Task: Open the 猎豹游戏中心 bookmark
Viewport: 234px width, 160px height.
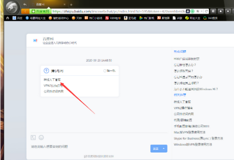Action: click(59, 18)
